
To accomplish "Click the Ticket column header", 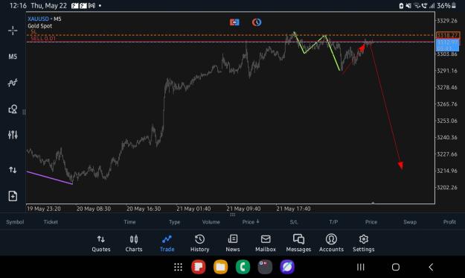I will pyautogui.click(x=51, y=222).
